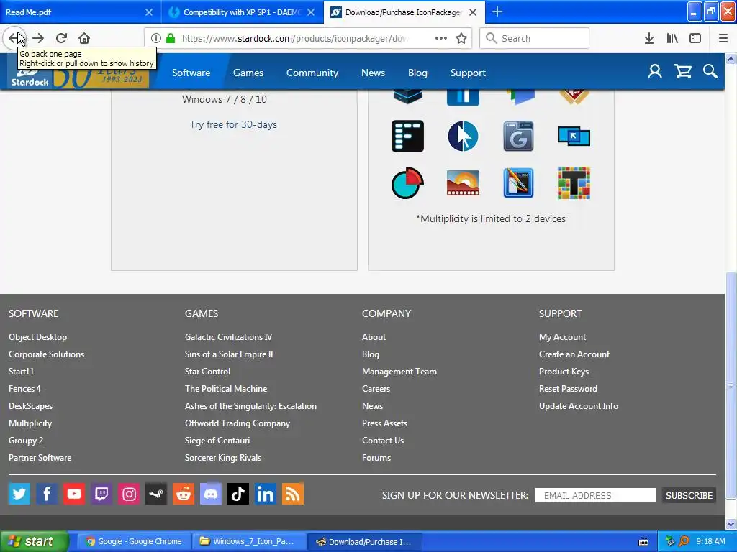
Task: Open the Software nav menu
Action: point(191,73)
